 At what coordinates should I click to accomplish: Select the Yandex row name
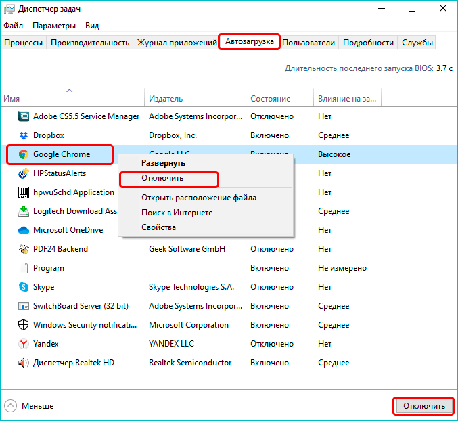coord(45,344)
